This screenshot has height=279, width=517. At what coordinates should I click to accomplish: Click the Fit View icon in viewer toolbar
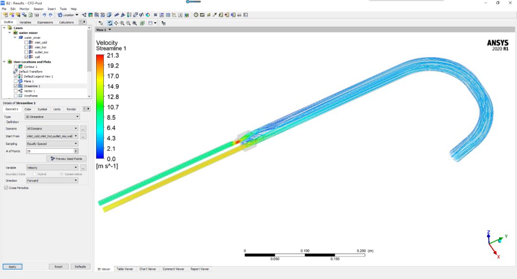[x=142, y=22]
